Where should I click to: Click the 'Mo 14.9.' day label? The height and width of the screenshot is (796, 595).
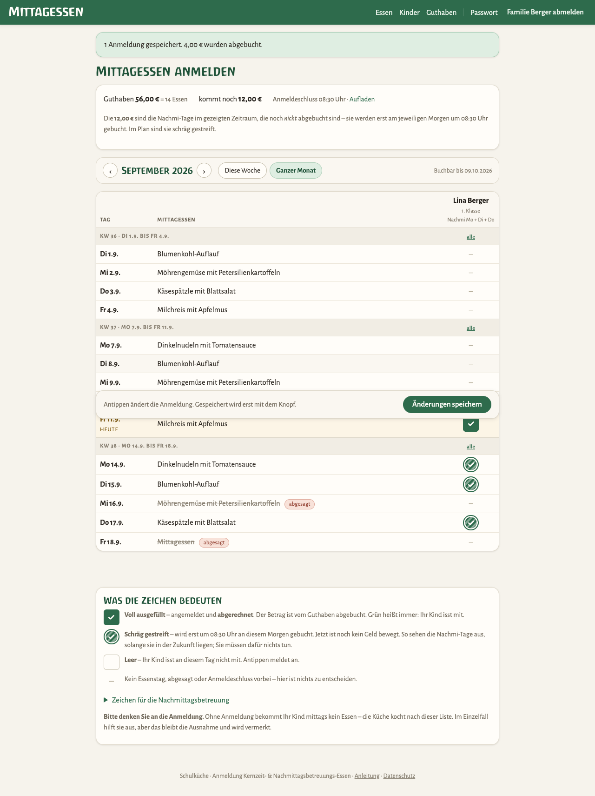pyautogui.click(x=112, y=464)
